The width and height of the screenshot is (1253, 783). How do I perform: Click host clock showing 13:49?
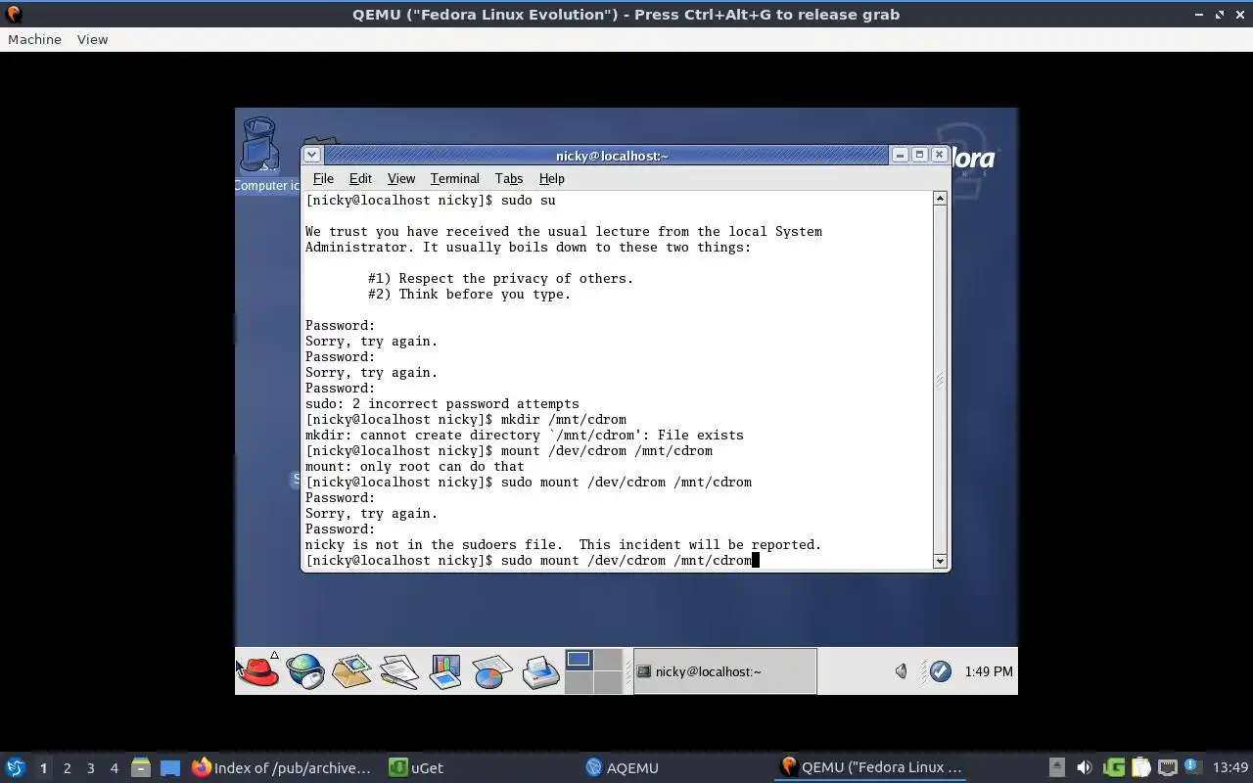coord(1230,767)
